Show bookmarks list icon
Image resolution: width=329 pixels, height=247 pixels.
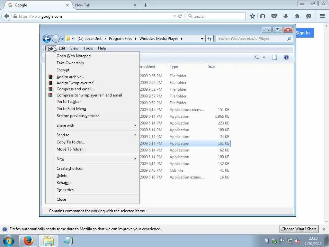click(262, 16)
